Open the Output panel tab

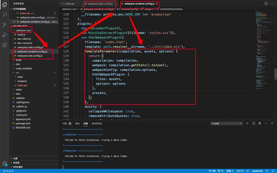click(x=78, y=123)
